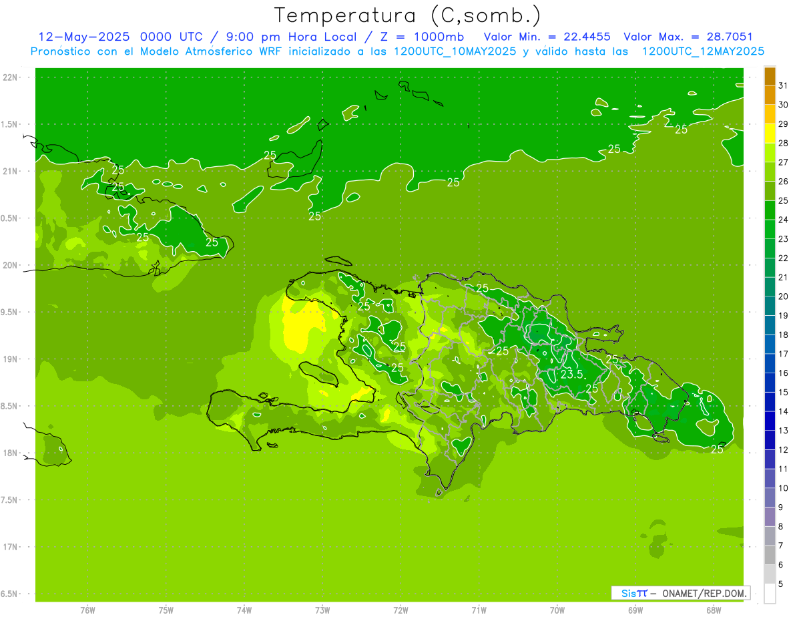
Task: Click the longitude axis label "69W"
Action: (635, 610)
